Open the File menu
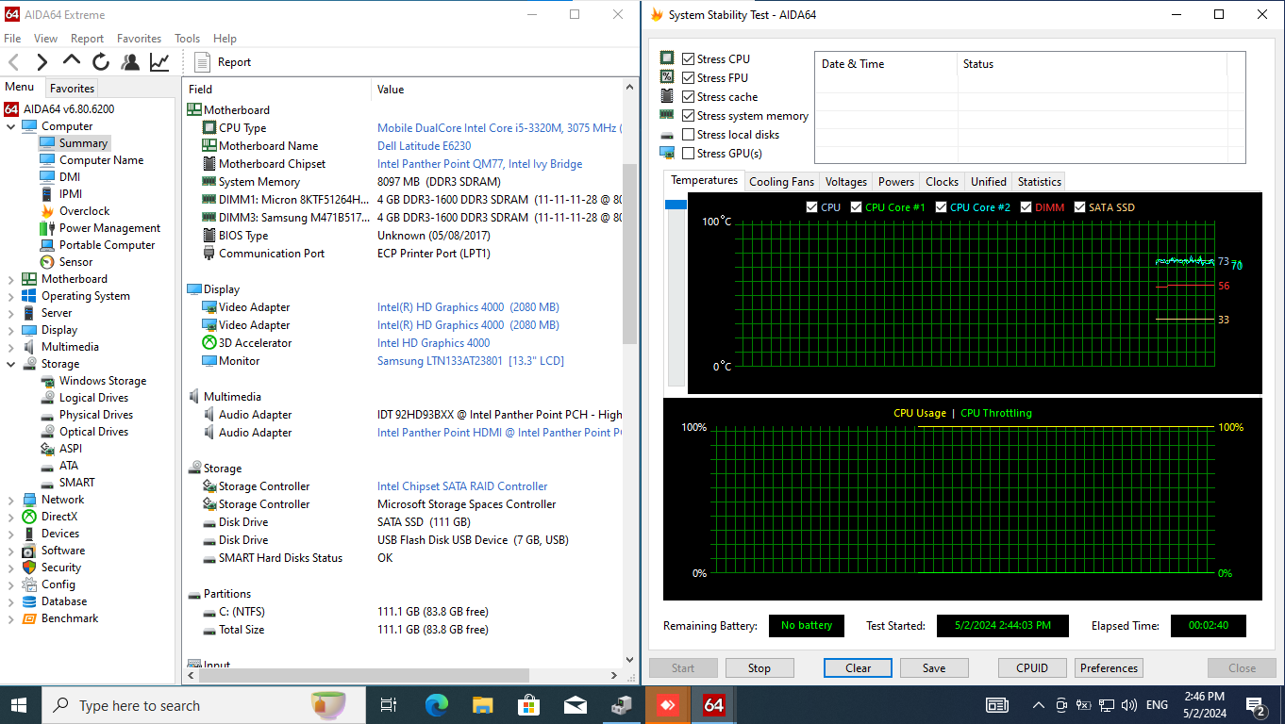 click(x=12, y=39)
